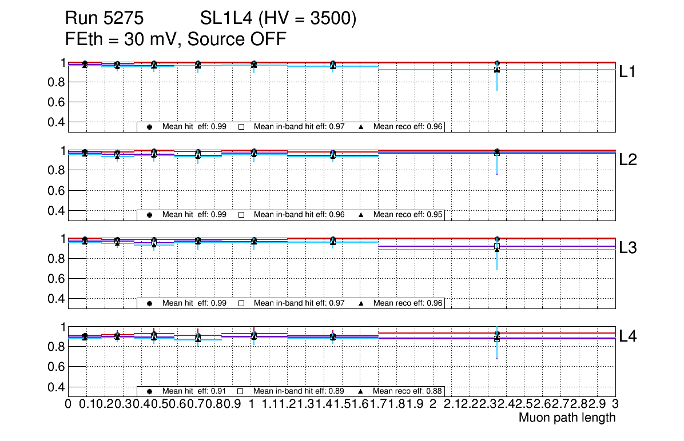Click the L1 panel label
Image resolution: width=684 pixels, height=441 pixels.
point(628,72)
